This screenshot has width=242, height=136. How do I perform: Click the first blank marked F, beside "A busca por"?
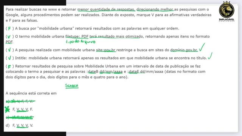click(x=9, y=29)
